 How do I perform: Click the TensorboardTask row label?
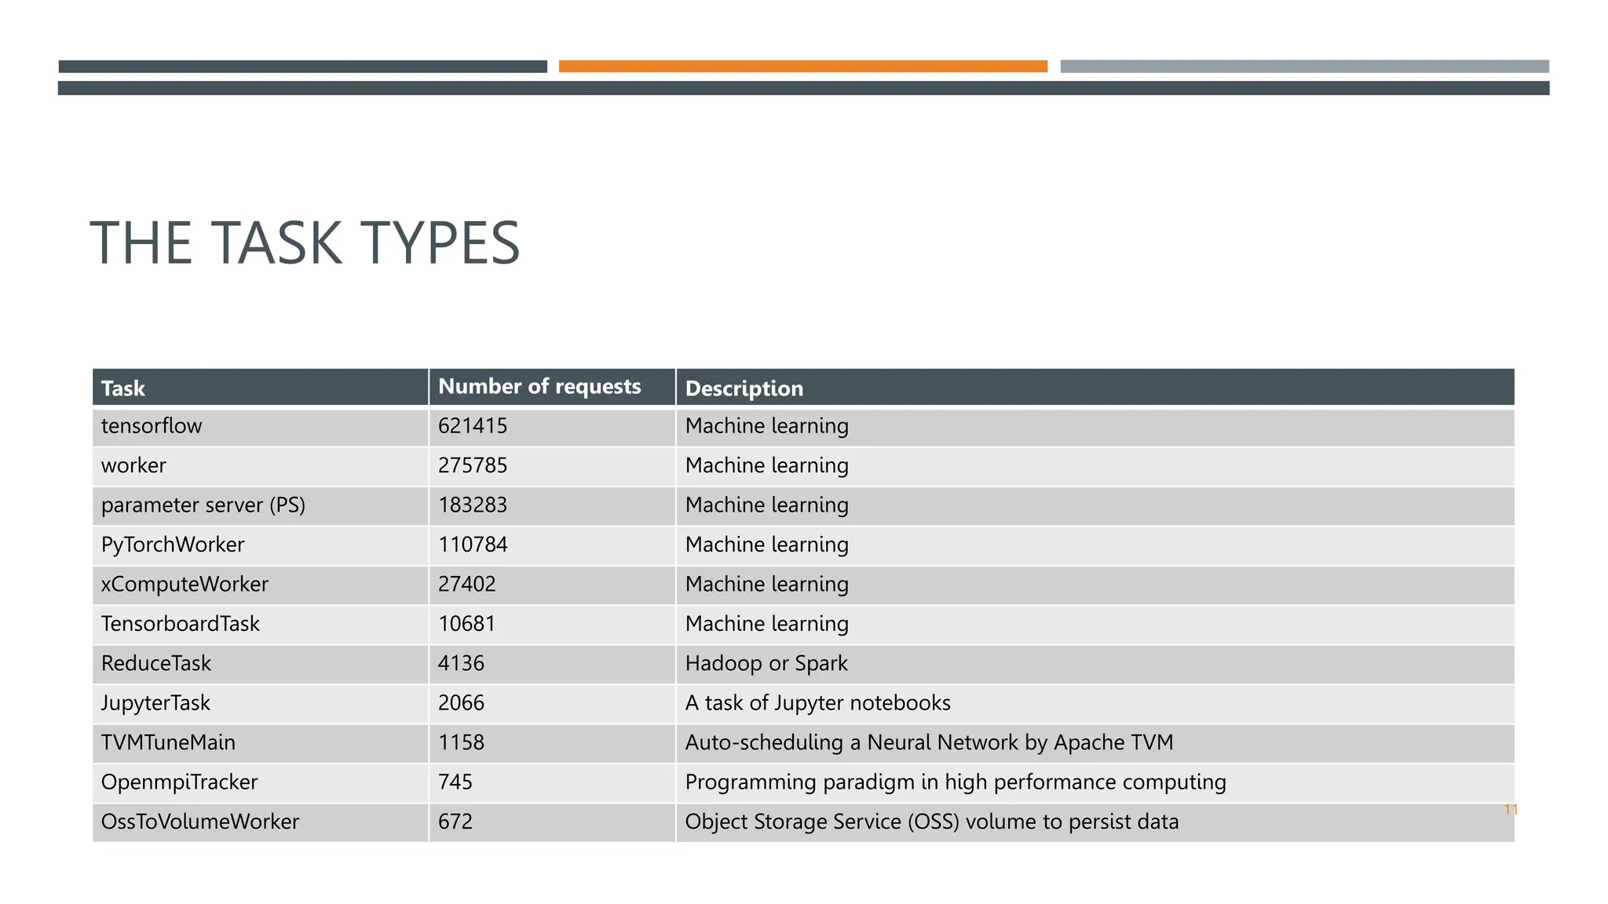[x=180, y=624]
